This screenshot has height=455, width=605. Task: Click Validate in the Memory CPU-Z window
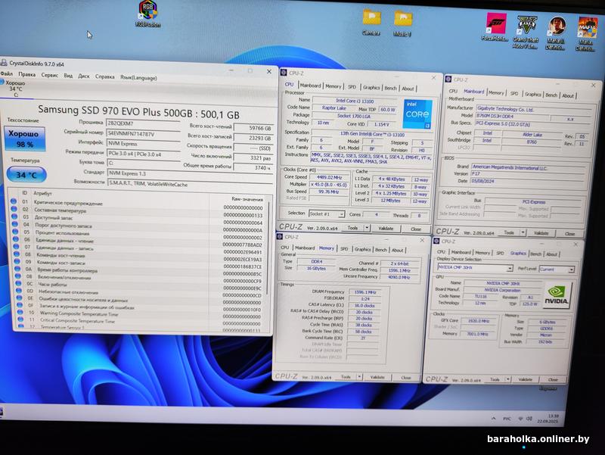pos(377,376)
